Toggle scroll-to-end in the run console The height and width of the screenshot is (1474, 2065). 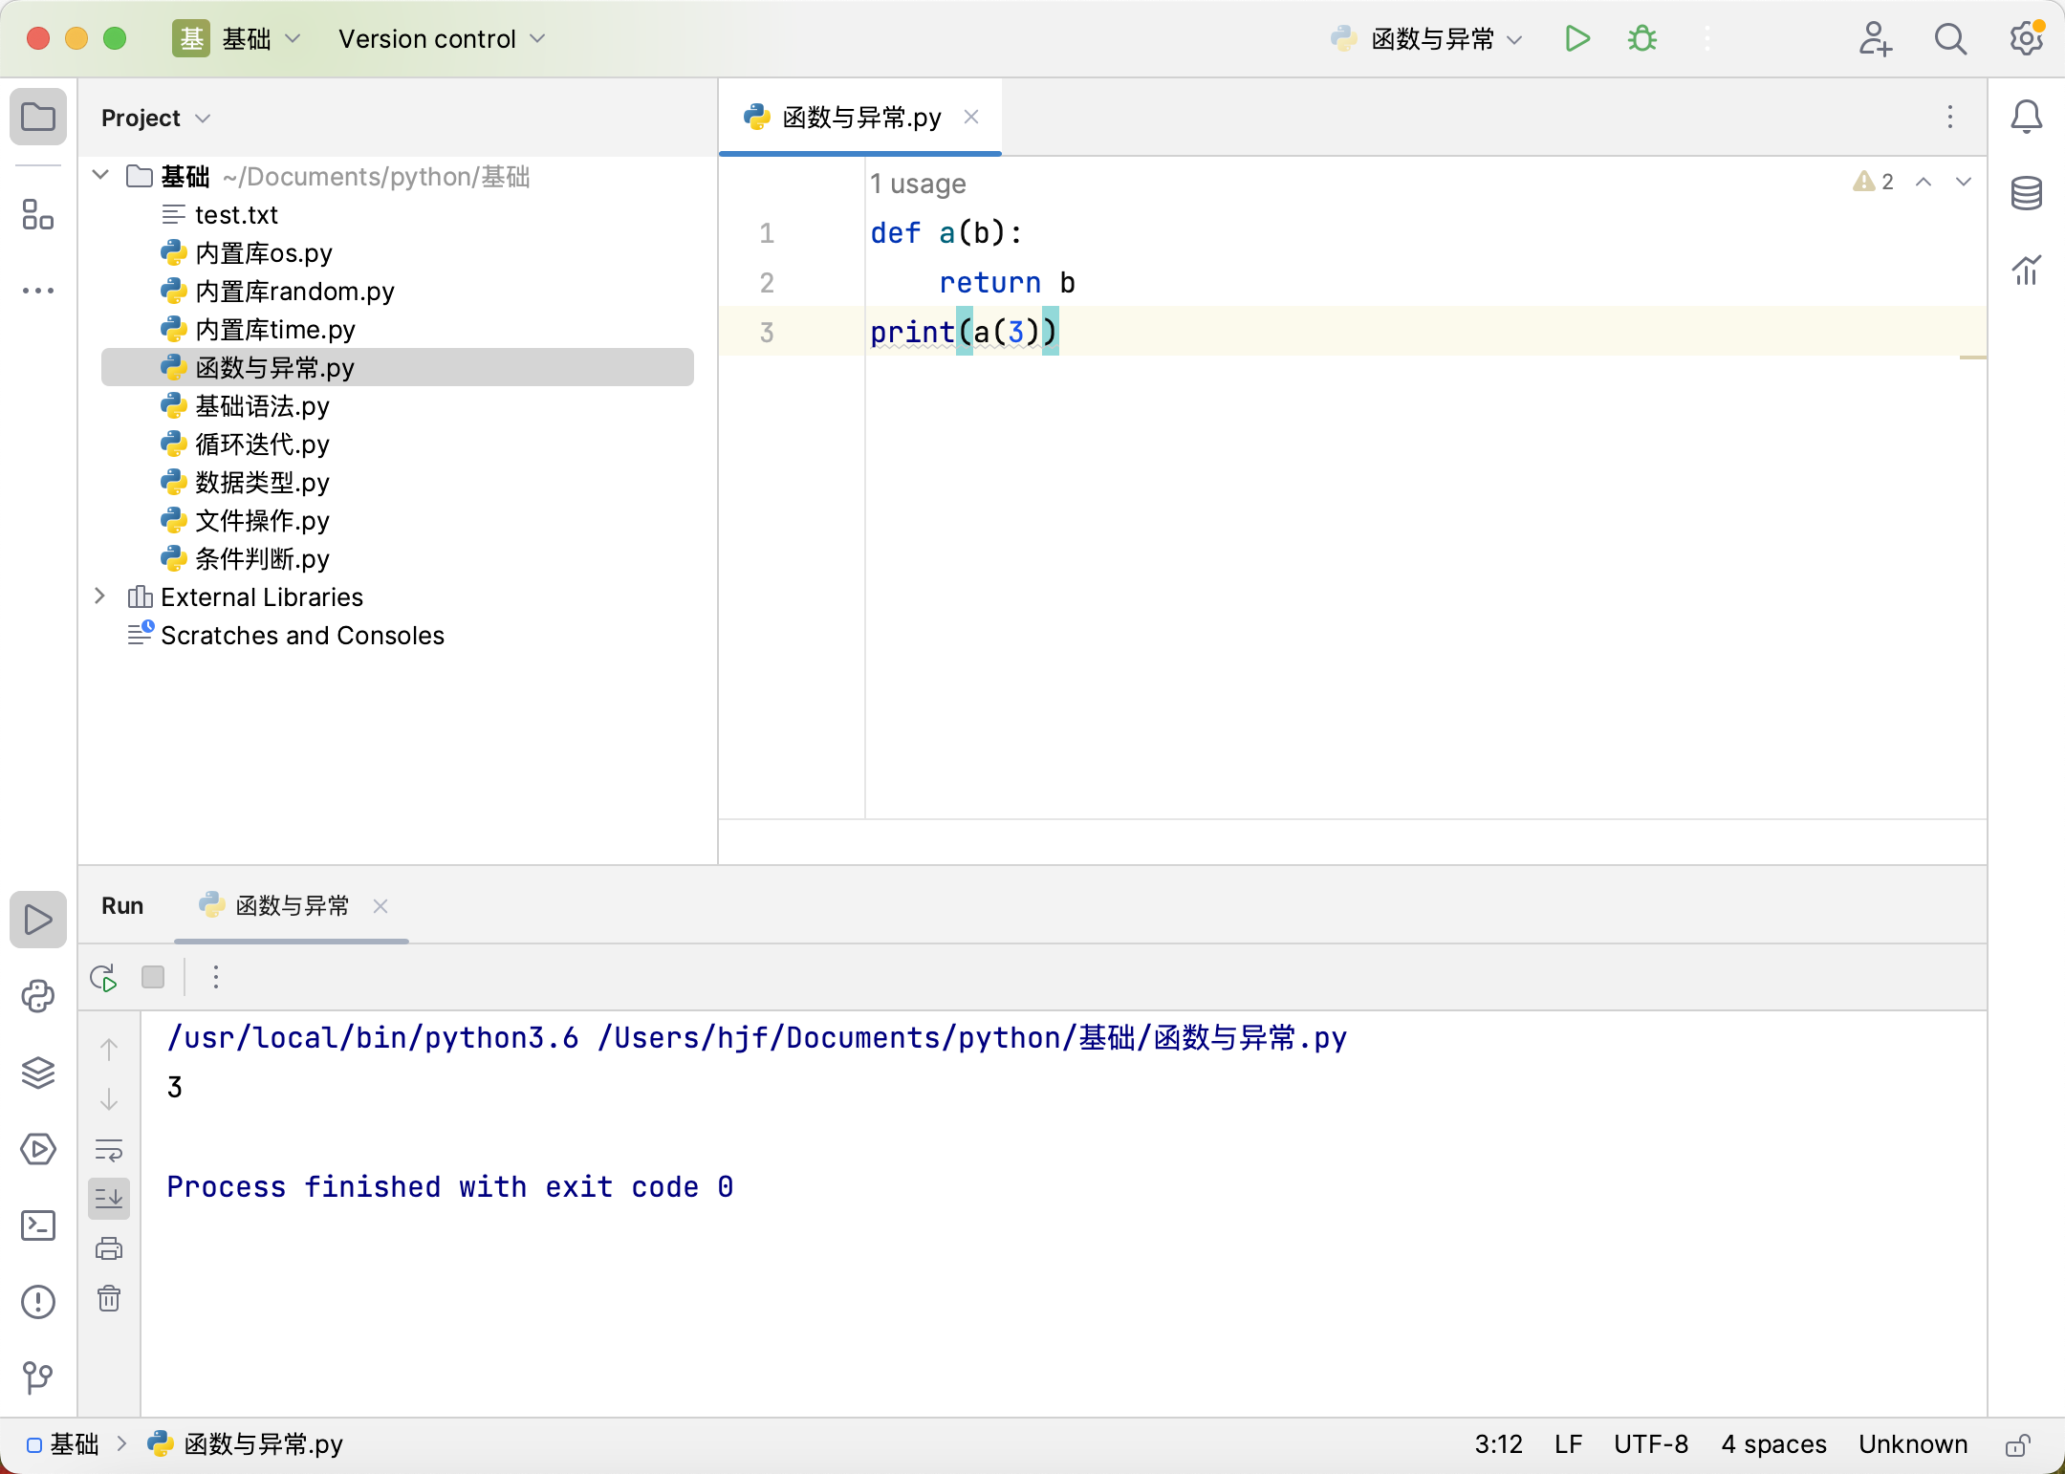click(x=109, y=1199)
